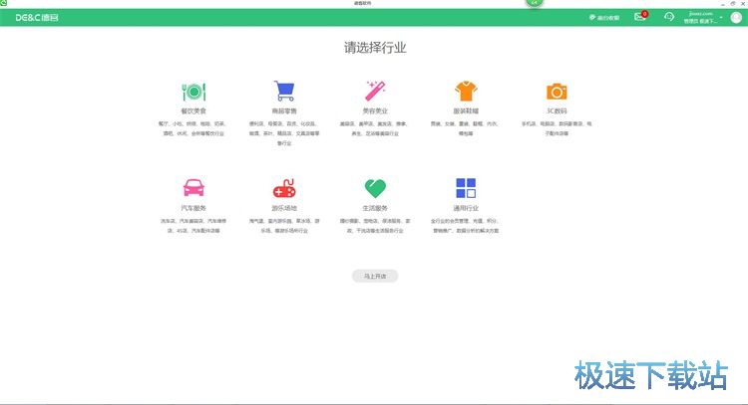
Task: Click the 3C数码 label text
Action: 557,110
